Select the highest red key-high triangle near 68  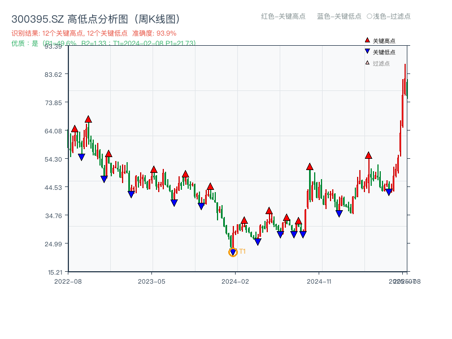[x=88, y=119]
